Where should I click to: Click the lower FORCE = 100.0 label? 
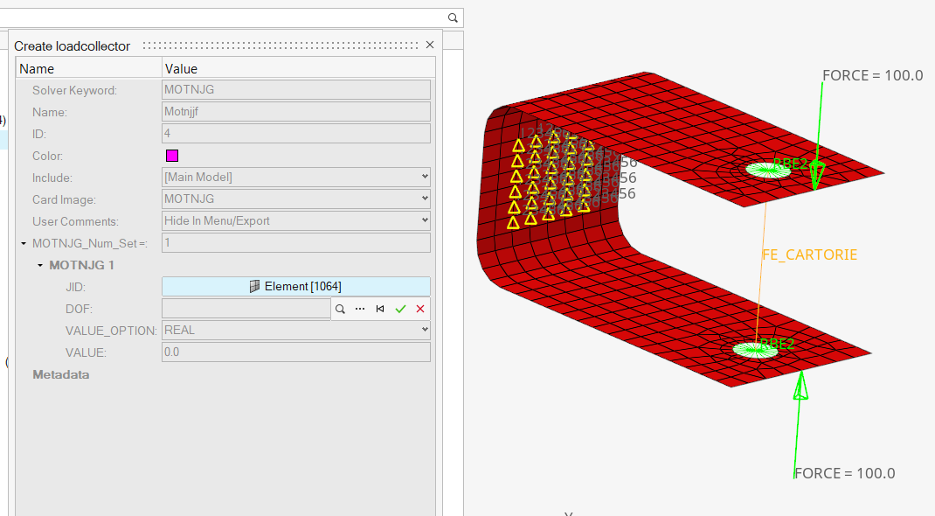[x=845, y=473]
